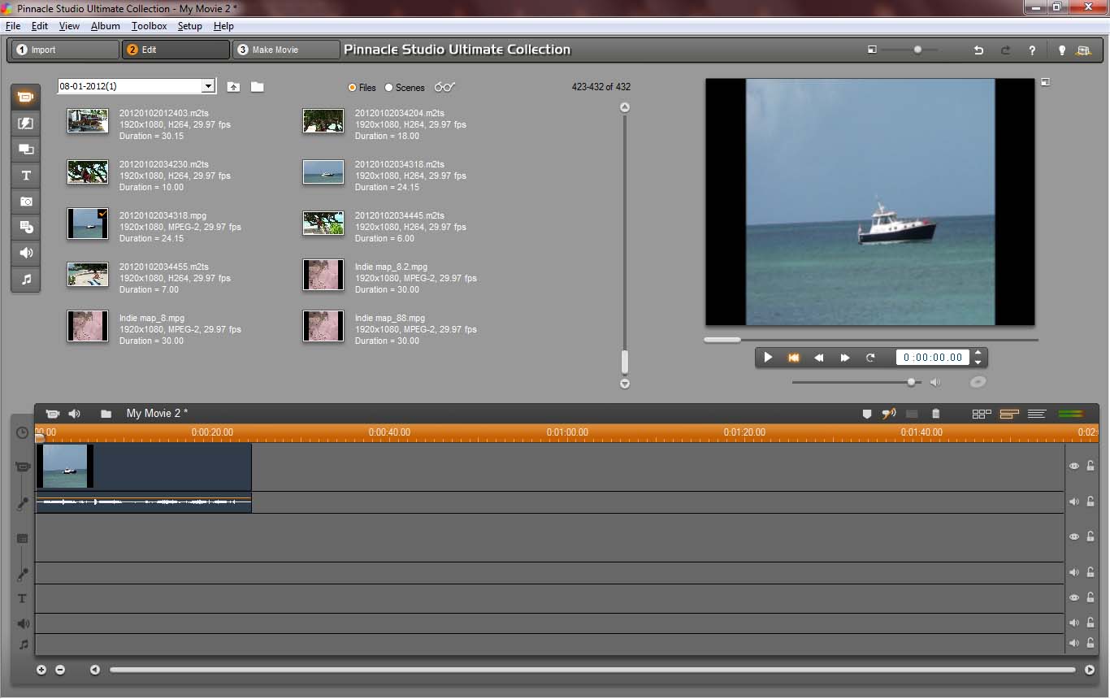This screenshot has width=1110, height=699.
Task: Click the project folder icon beside My Movie 2
Action: tap(106, 414)
